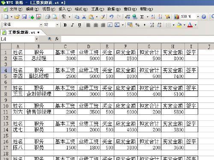Increase decimal places
This screenshot has width=214, height=160.
(x=152, y=25)
